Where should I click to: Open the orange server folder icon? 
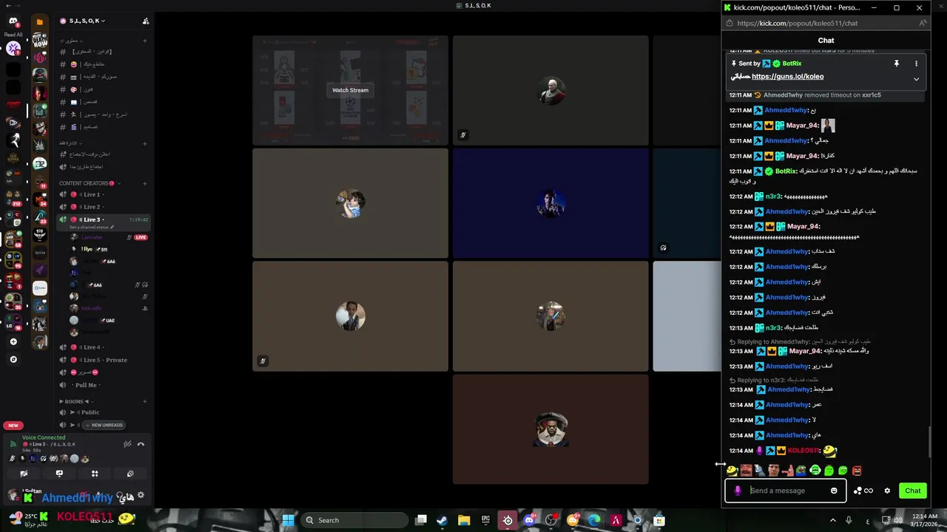(40, 21)
